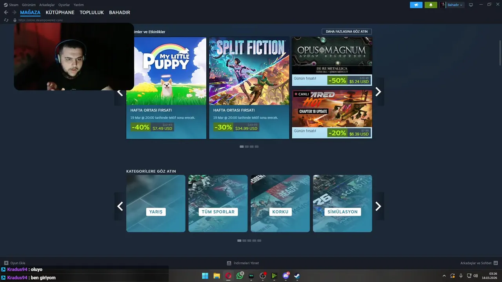Click the blue announcements megaphone icon

pos(416,5)
